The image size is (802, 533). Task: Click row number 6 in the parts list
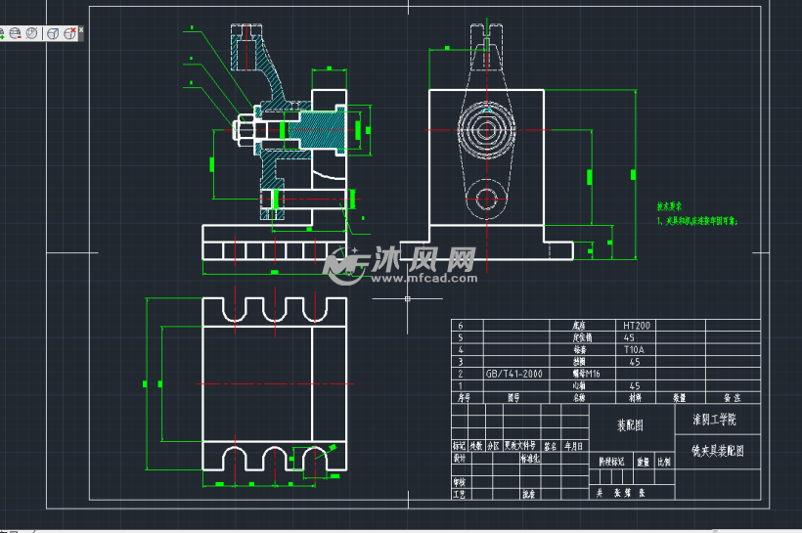tap(461, 326)
